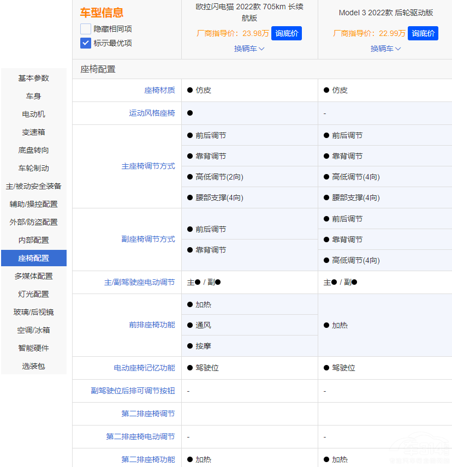The width and height of the screenshot is (452, 467).
Task: Open the 运动风格座椅 parameter link
Action: coord(152,113)
